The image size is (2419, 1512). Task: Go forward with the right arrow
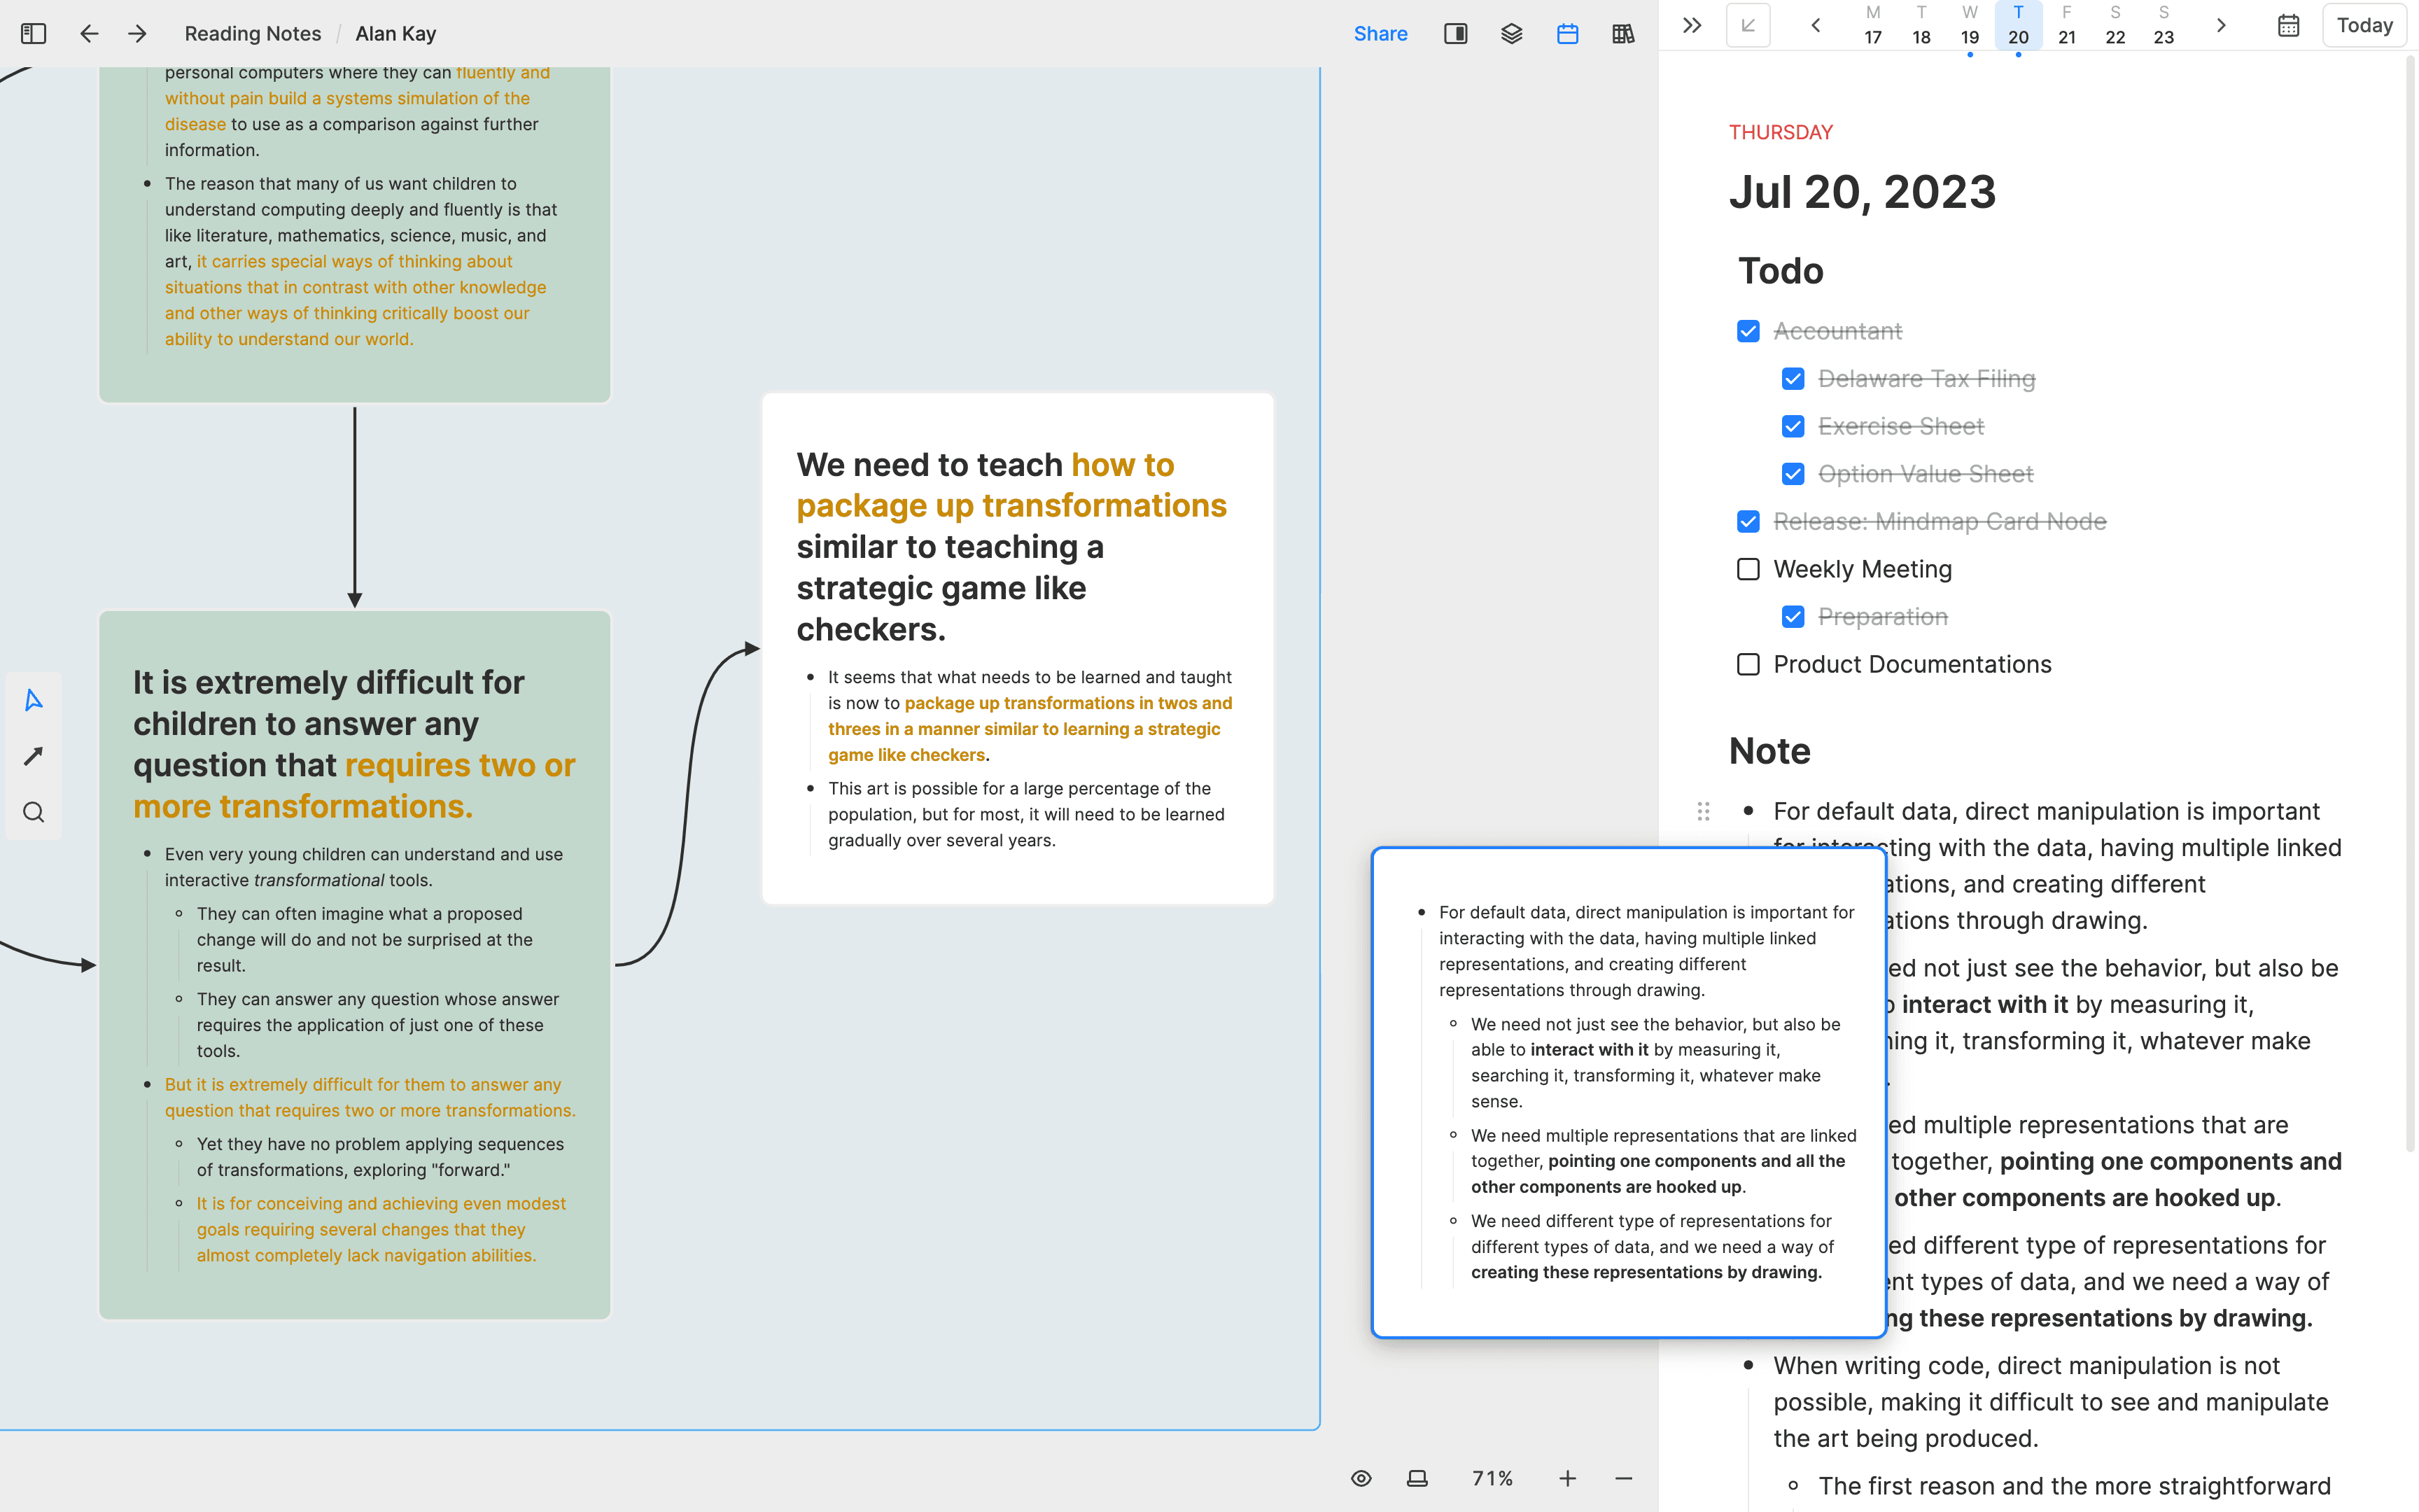(137, 34)
